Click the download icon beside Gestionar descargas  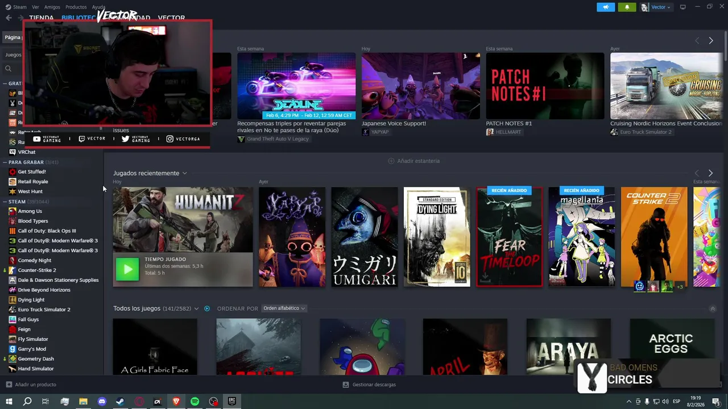click(x=346, y=385)
